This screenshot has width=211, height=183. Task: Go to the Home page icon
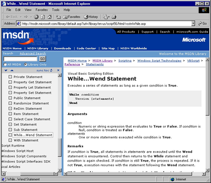coord(50,17)
